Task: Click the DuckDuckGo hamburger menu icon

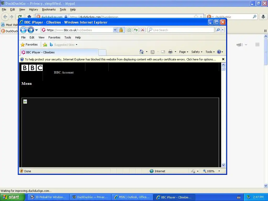Action: point(258,44)
